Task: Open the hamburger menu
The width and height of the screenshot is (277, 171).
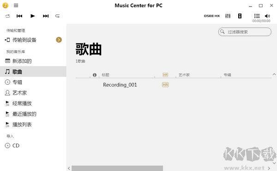Action: click(x=16, y=6)
